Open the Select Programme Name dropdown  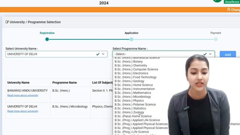pyautogui.click(x=163, y=54)
